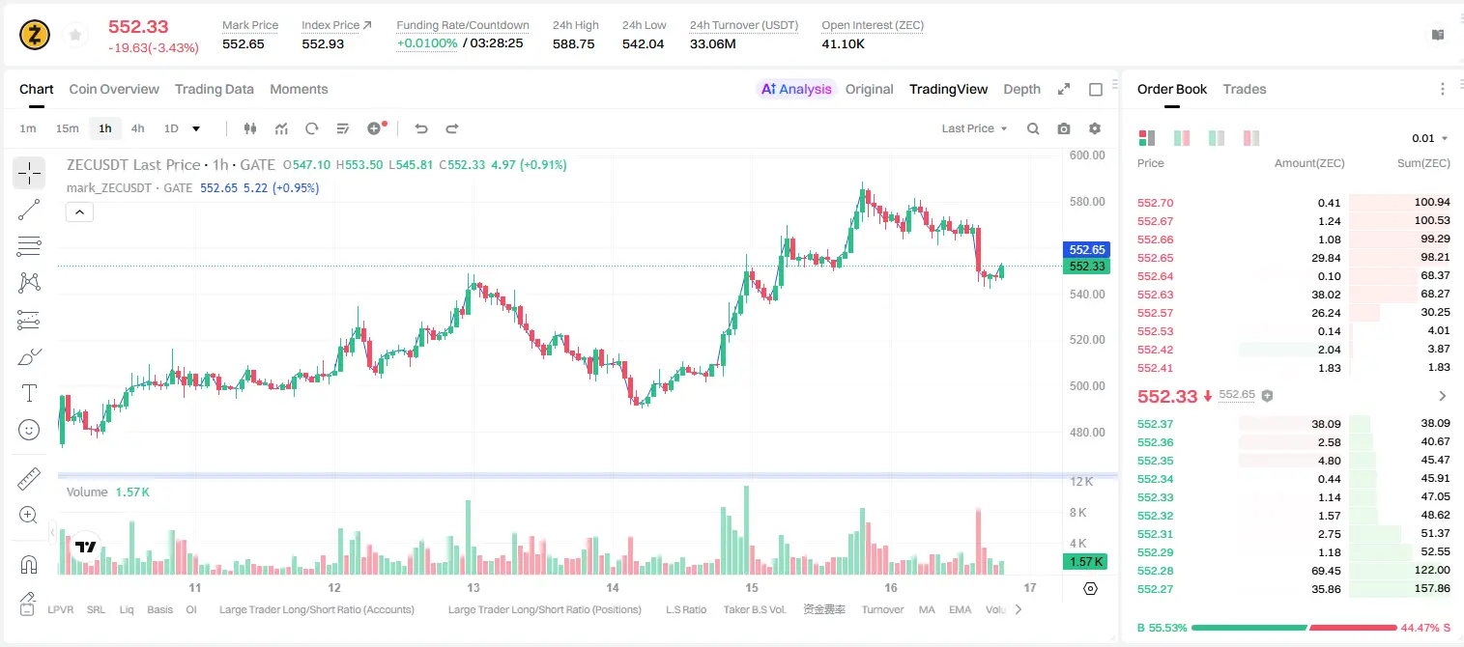
Task: Take a chart snapshot with camera icon
Action: [x=1064, y=128]
